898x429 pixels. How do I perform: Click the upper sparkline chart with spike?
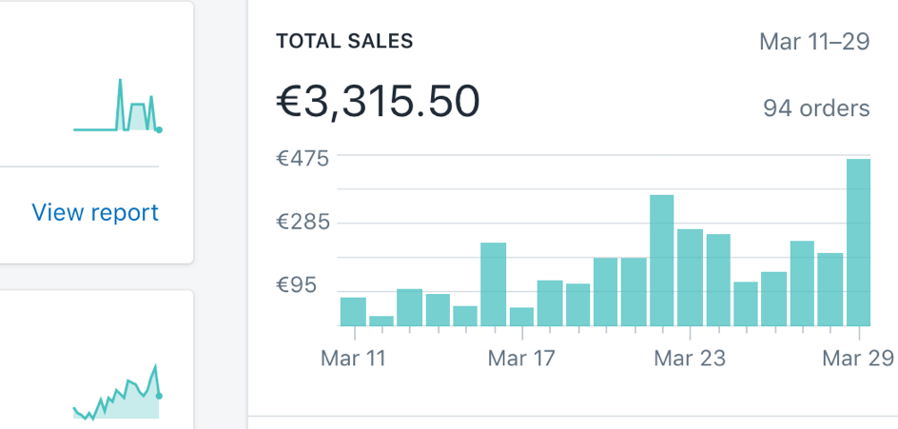(x=117, y=105)
